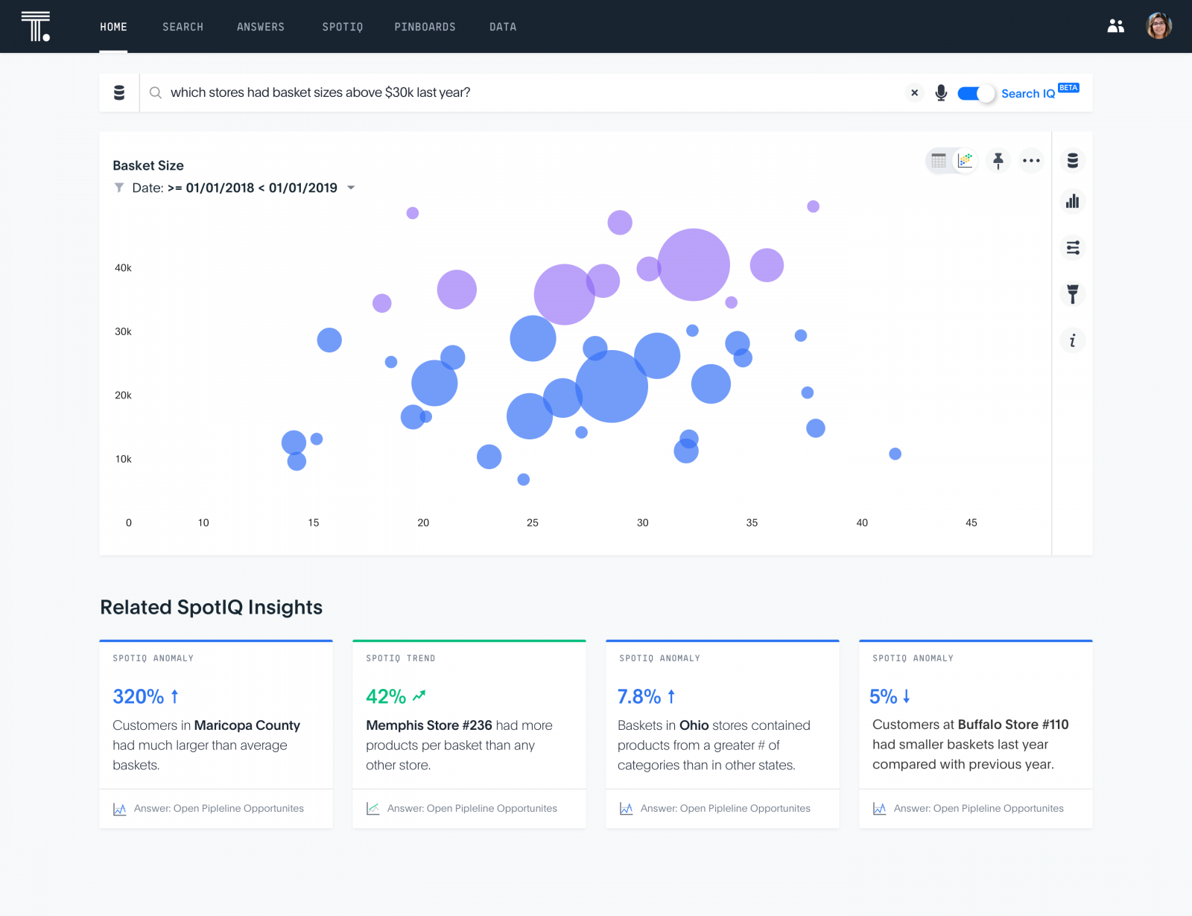The width and height of the screenshot is (1192, 916).
Task: Open the bar chart type panel icon
Action: click(1072, 202)
